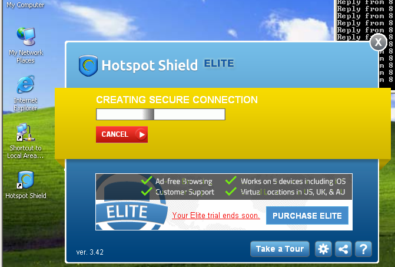
Task: Click the play arrow on the Cancel button
Action: point(141,134)
